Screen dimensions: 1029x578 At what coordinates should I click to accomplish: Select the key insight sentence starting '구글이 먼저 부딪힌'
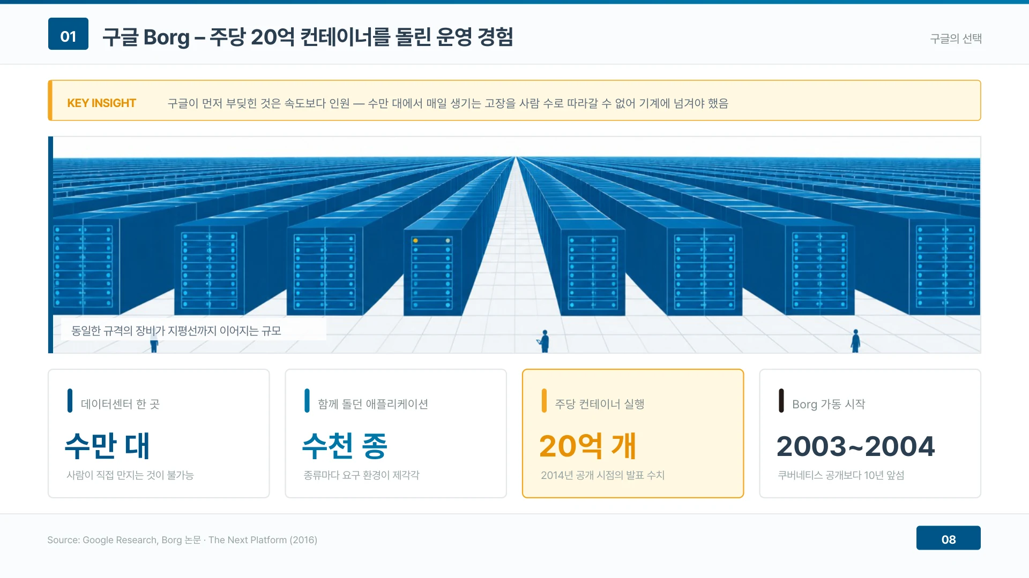pyautogui.click(x=448, y=103)
